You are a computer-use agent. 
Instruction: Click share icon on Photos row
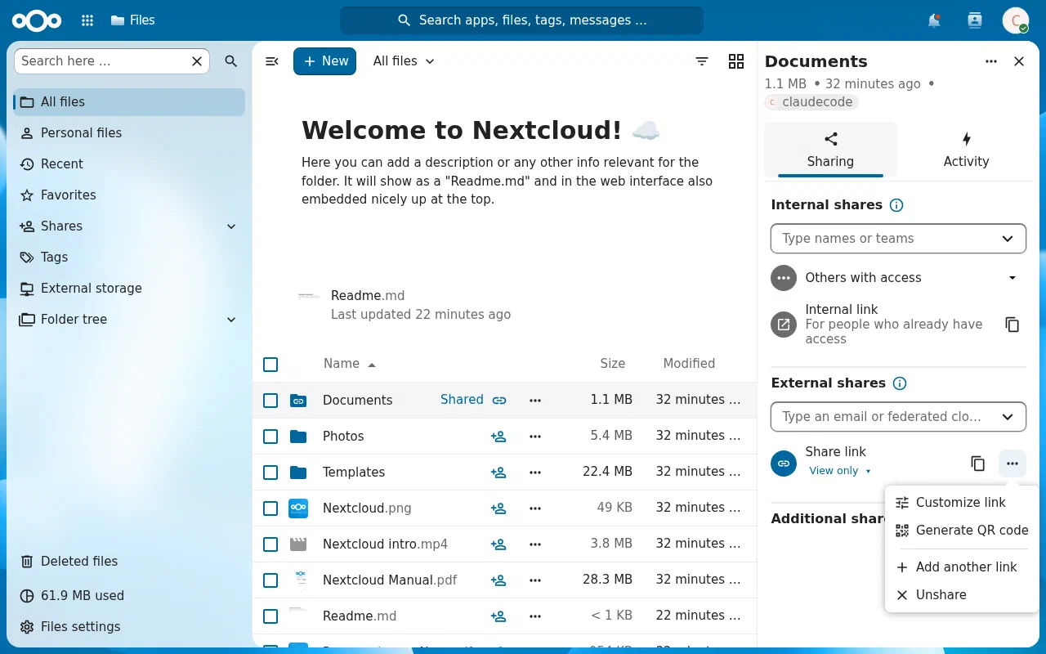(498, 437)
